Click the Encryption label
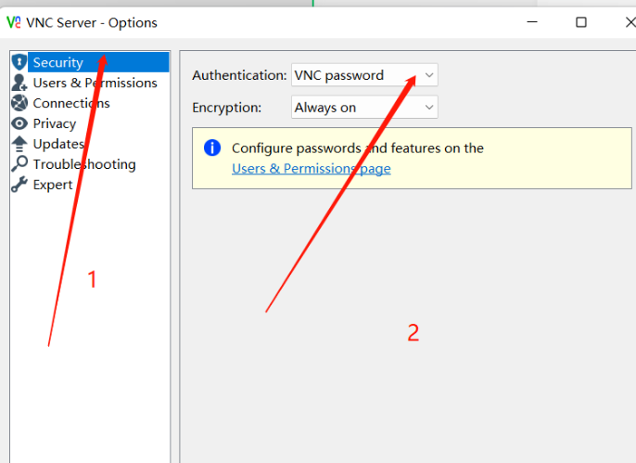 [x=227, y=108]
